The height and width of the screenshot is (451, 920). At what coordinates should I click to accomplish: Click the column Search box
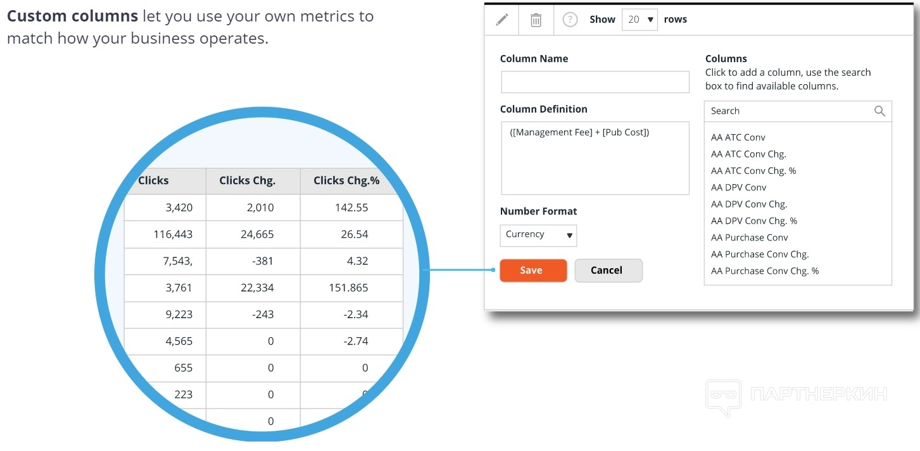coord(788,111)
